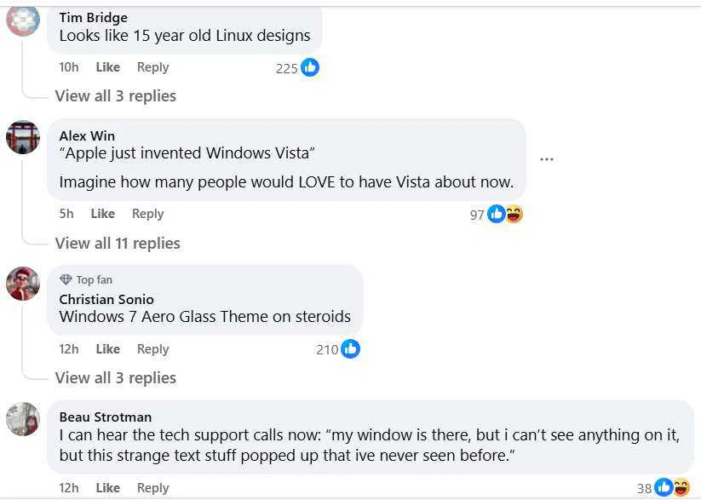Screen dimensions: 701x500
Task: Click the thumbs-up reaction icon on Beau Strotman's comment
Action: pyautogui.click(x=663, y=487)
